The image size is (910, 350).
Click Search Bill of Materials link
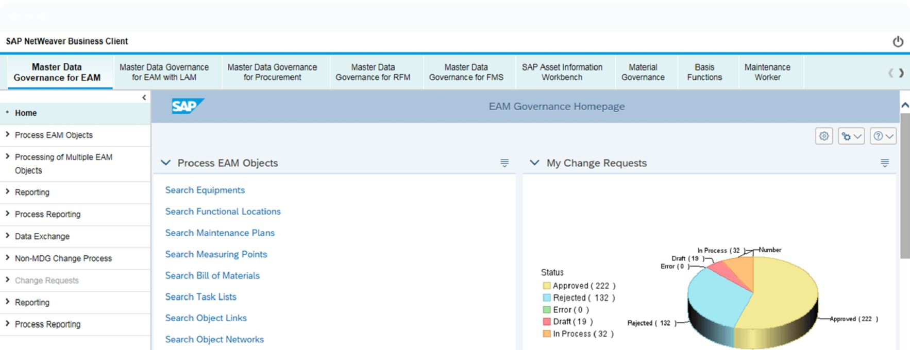tap(212, 275)
